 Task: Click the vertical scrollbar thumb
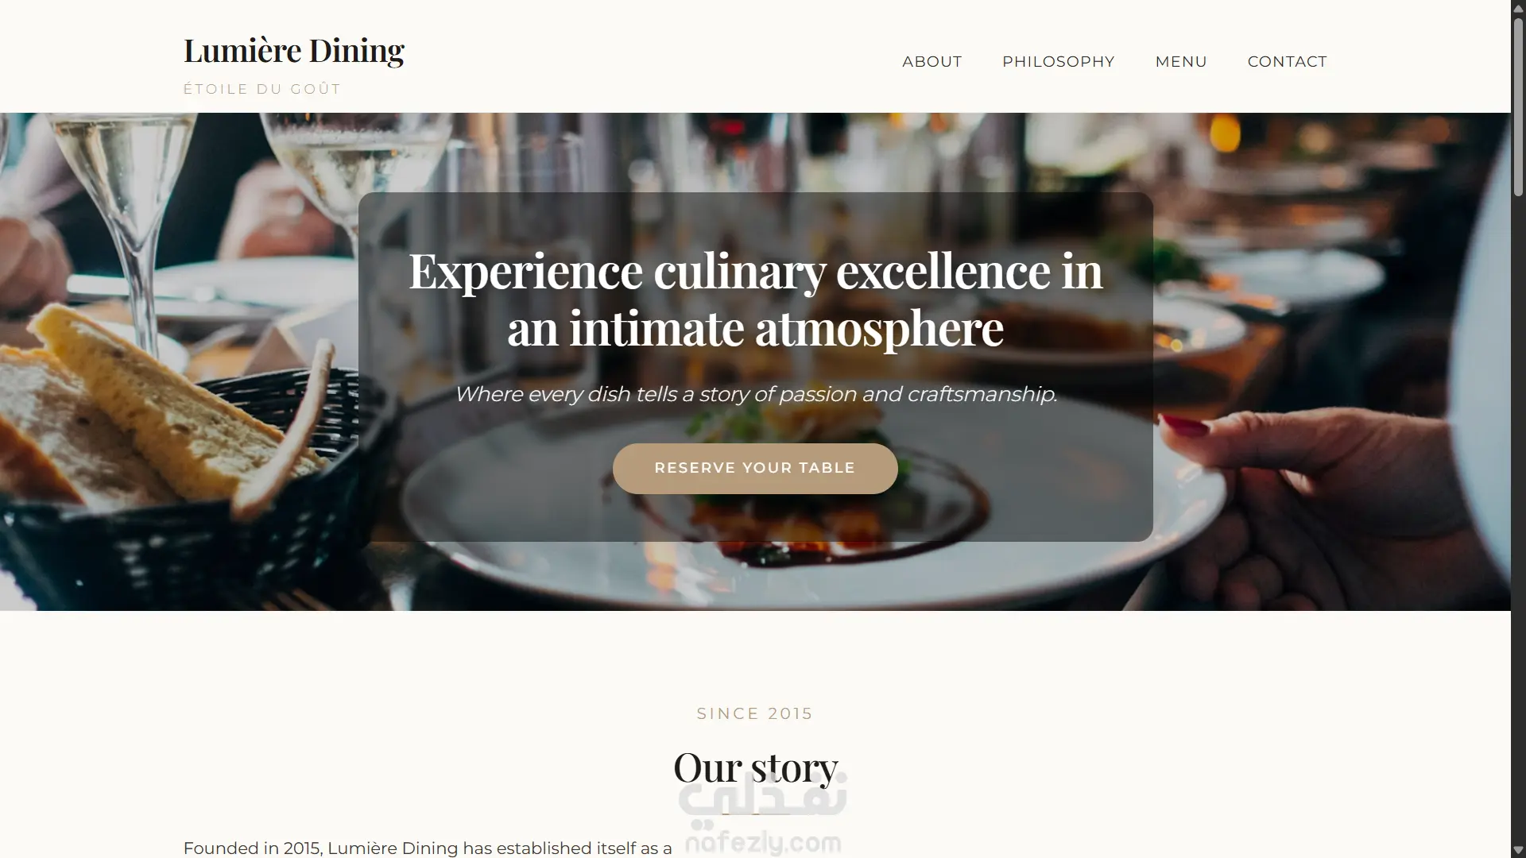1518,106
